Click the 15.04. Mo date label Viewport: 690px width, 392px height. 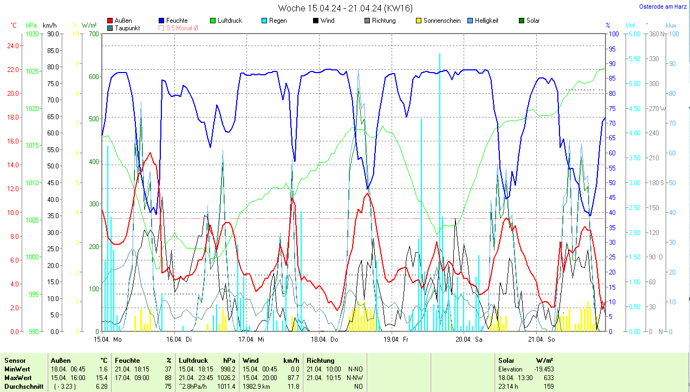[x=106, y=339]
